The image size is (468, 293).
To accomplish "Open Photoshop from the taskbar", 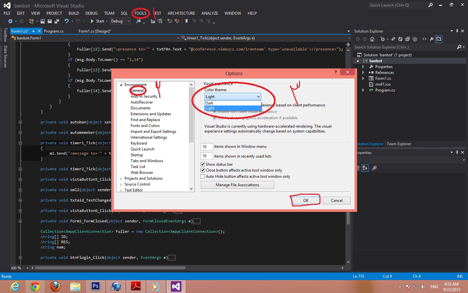I will (x=96, y=286).
